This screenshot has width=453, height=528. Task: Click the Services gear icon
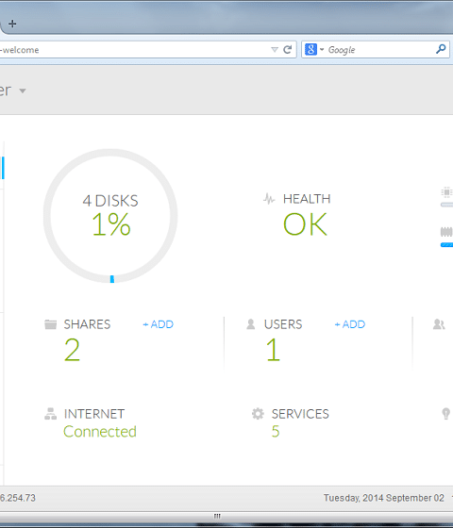click(258, 414)
